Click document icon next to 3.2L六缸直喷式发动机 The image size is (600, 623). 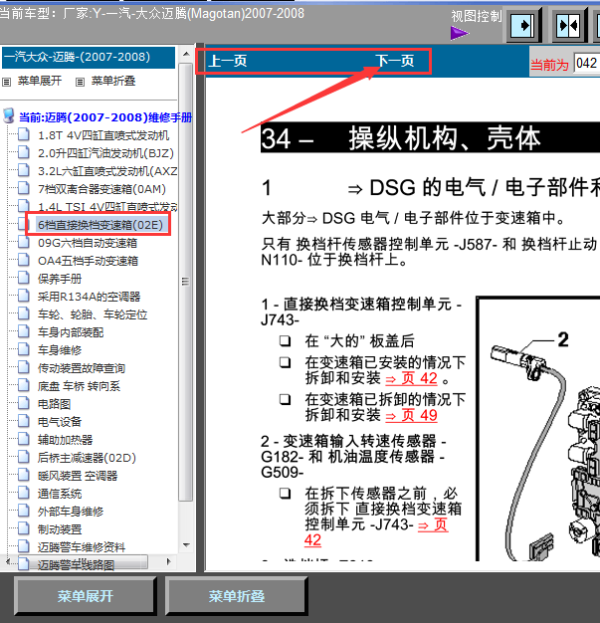point(24,170)
